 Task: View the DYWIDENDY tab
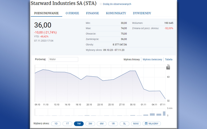pyautogui.click(x=142, y=13)
